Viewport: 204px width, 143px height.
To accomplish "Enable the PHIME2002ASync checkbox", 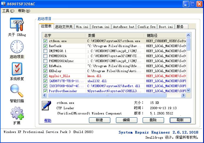I will pyautogui.click(x=45, y=61).
